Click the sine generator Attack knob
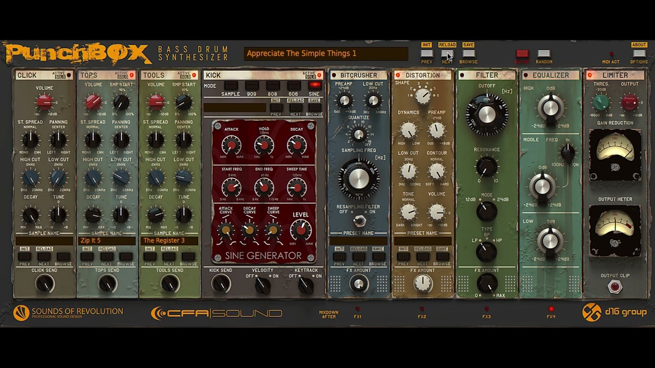655x368 pixels. [231, 146]
